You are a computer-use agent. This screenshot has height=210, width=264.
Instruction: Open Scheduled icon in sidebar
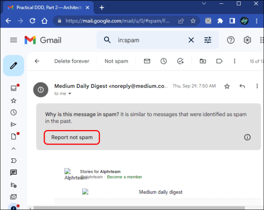[14, 185]
